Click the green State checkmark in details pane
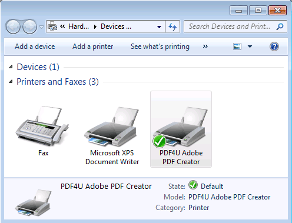292x223 pixels. click(193, 185)
